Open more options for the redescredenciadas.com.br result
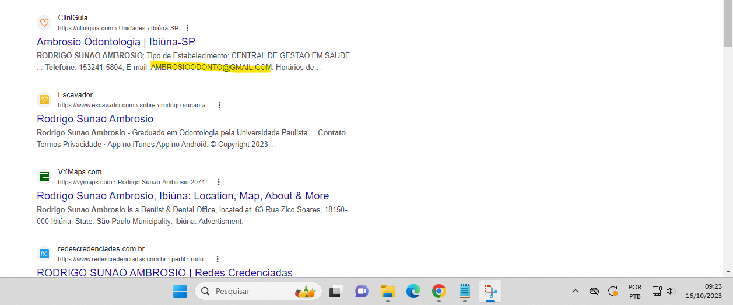This screenshot has width=733, height=305. [218, 259]
